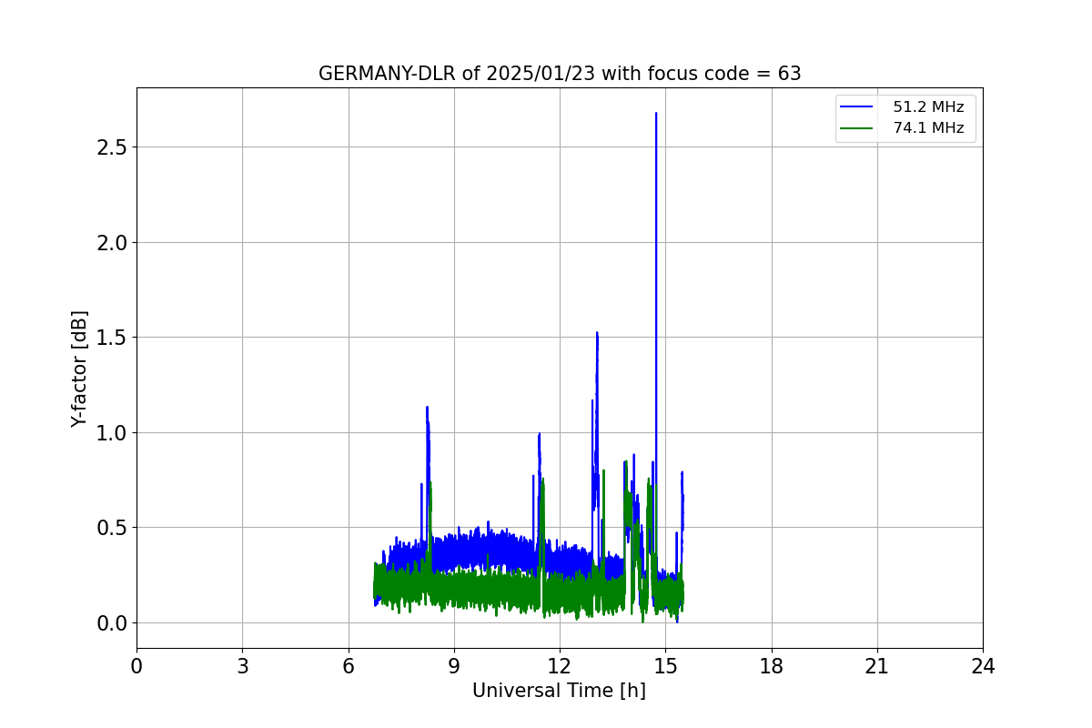
Task: Click the plot title GERMANY-DLR of 2025/01/23
Action: [x=560, y=74]
